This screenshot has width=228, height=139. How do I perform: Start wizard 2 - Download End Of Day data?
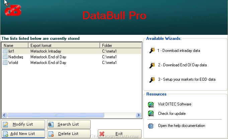[x=182, y=65]
